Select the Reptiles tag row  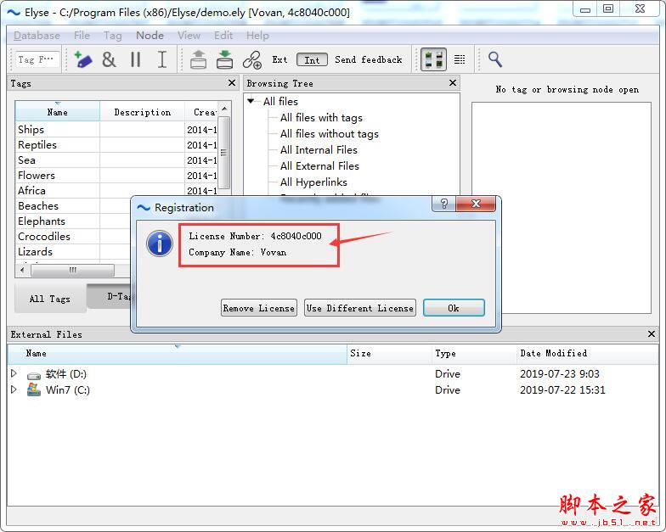point(117,144)
